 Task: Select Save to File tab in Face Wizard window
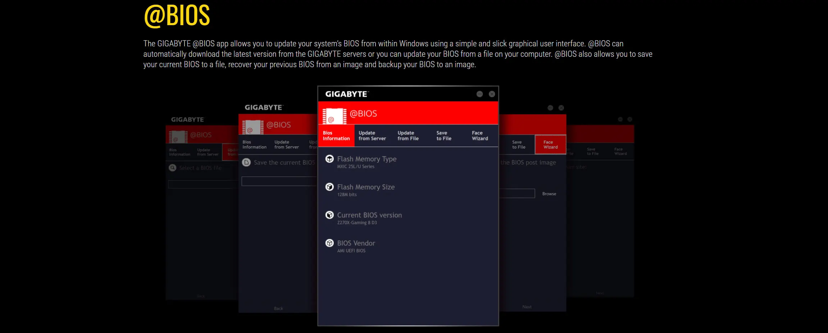tap(519, 144)
